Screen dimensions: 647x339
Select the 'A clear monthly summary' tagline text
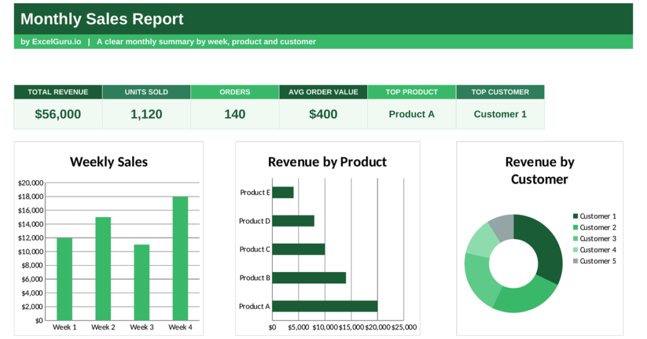[x=207, y=42]
